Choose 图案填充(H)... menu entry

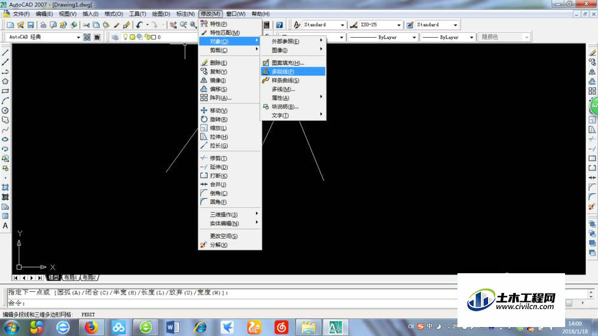(x=293, y=63)
